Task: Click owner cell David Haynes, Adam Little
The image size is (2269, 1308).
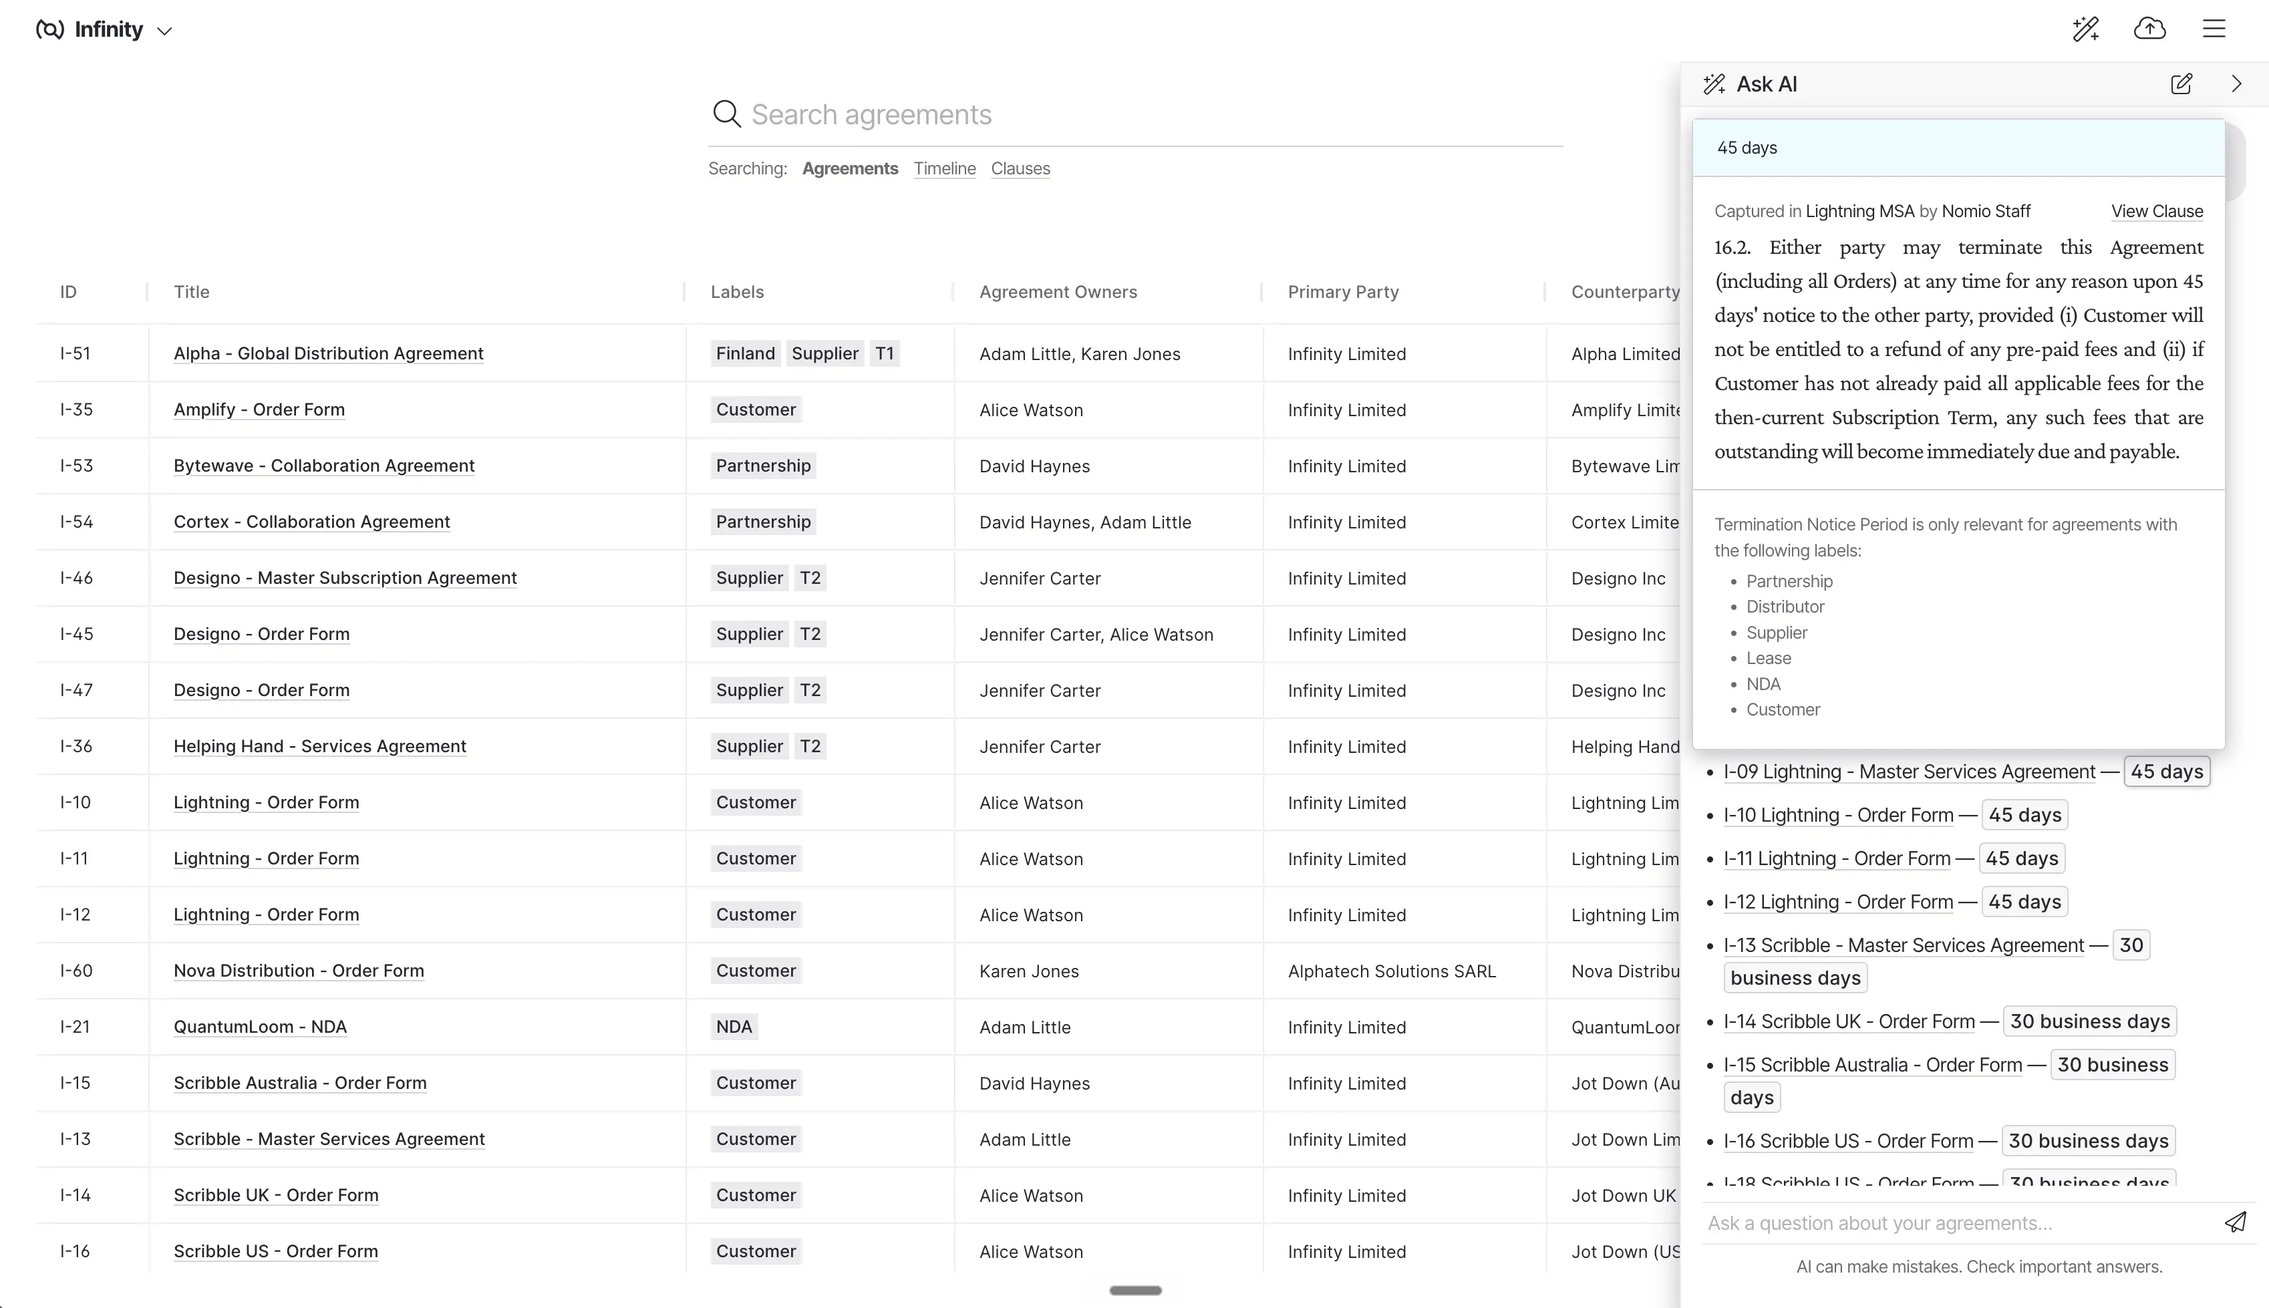Action: click(x=1085, y=522)
